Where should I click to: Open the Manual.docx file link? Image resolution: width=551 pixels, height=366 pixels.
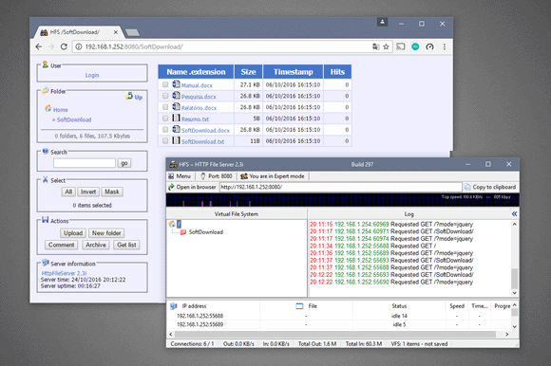point(197,85)
